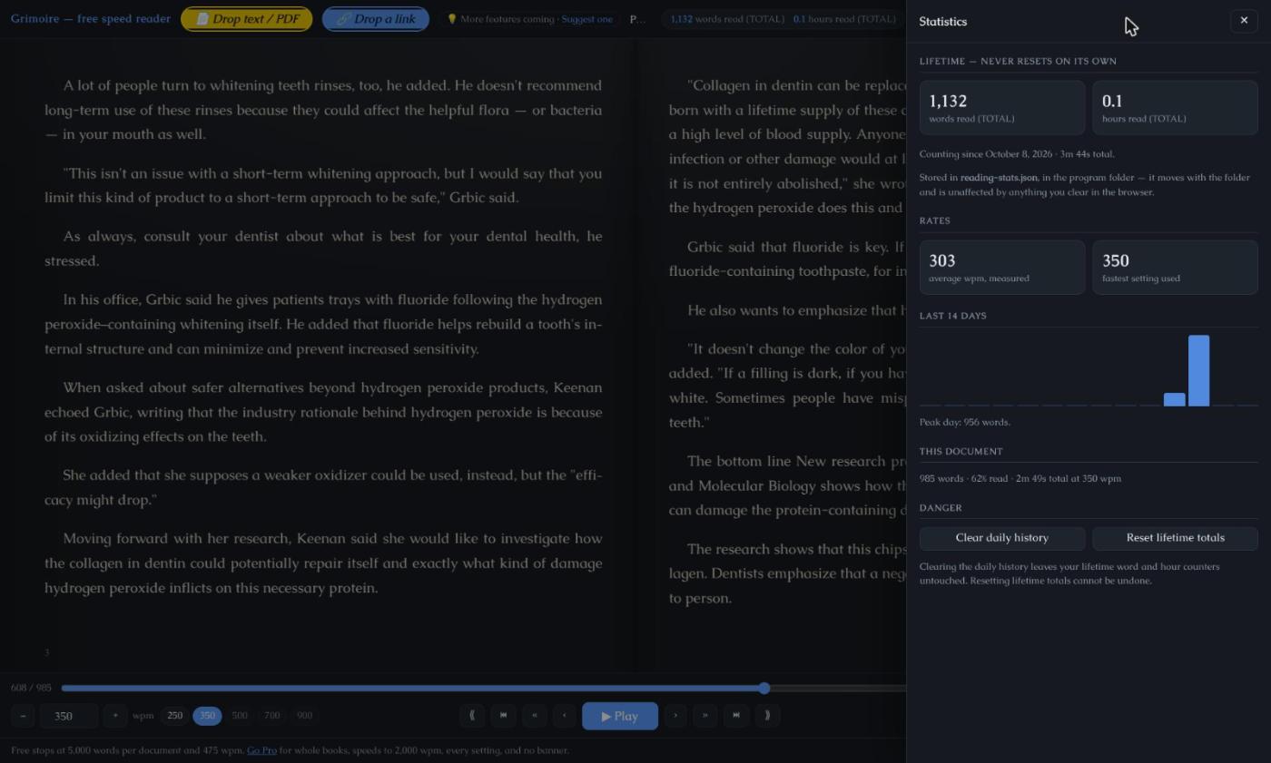This screenshot has width=1271, height=763.
Task: Click the 350 fastest setting used card
Action: point(1176,267)
